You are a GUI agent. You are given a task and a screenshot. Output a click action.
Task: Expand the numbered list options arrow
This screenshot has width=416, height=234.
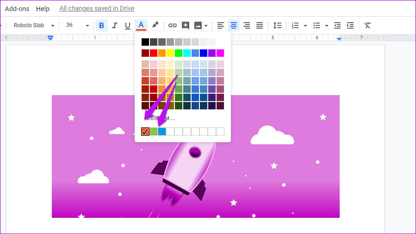(305, 25)
